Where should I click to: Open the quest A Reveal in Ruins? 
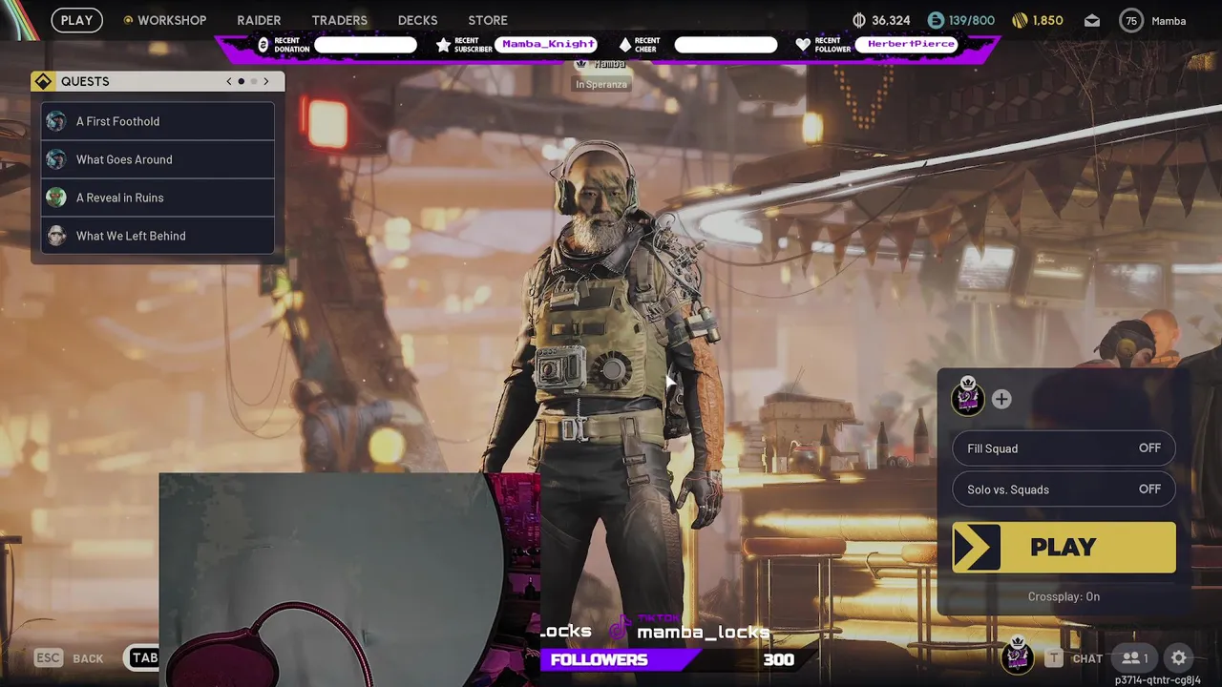[x=158, y=198]
